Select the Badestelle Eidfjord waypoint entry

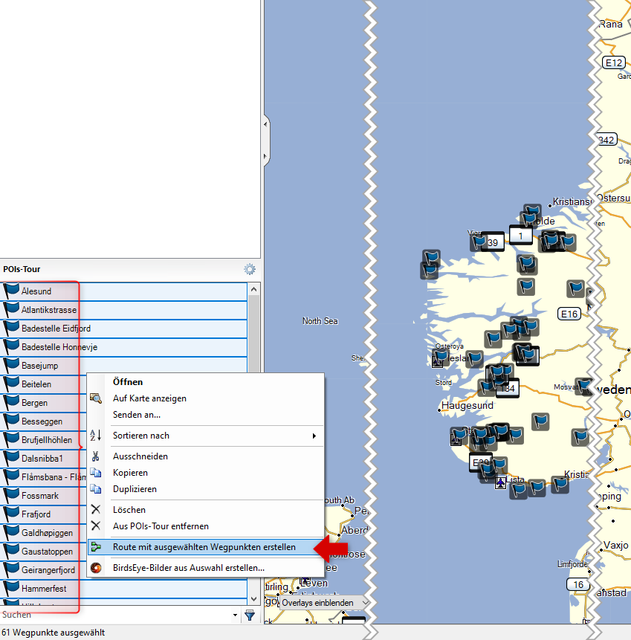click(x=56, y=328)
